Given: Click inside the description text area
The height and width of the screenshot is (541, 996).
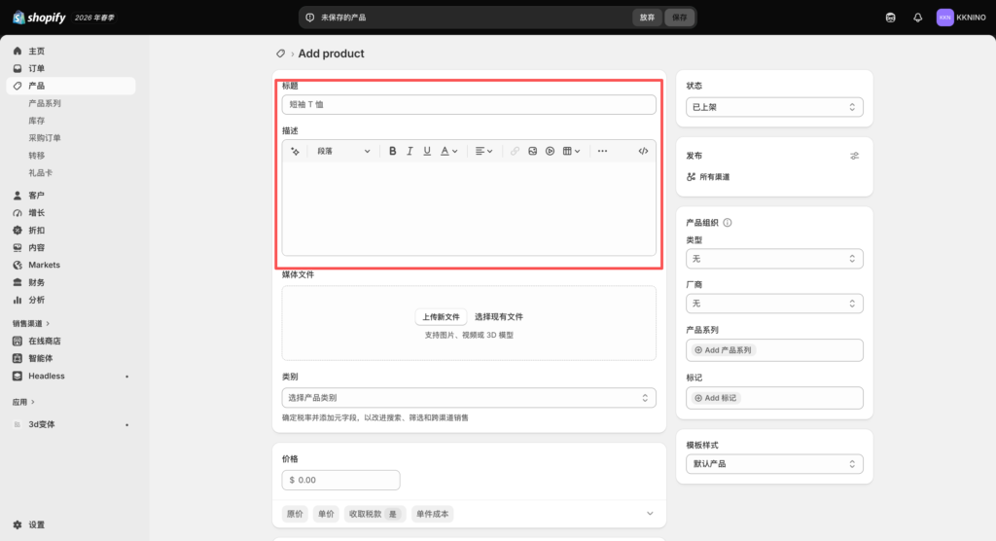Looking at the screenshot, I should pos(469,208).
